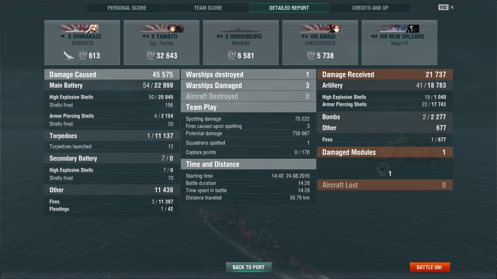
Task: Select the Detailed Report tab
Action: pyautogui.click(x=289, y=8)
